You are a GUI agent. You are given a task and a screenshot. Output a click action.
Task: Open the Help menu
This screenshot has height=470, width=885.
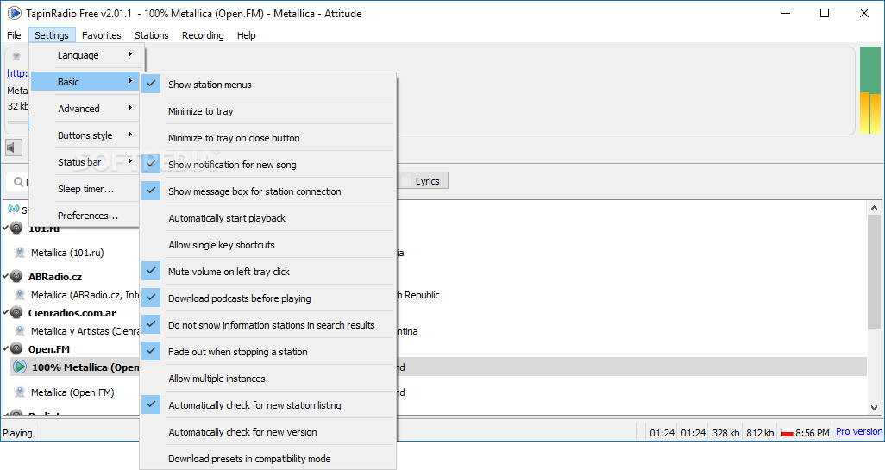click(246, 35)
